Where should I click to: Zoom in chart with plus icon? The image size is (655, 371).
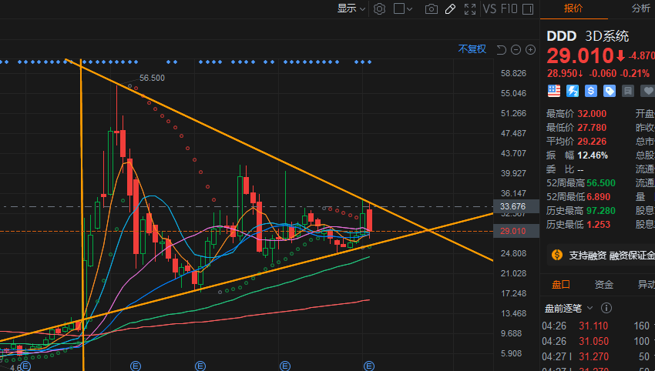[x=530, y=50]
